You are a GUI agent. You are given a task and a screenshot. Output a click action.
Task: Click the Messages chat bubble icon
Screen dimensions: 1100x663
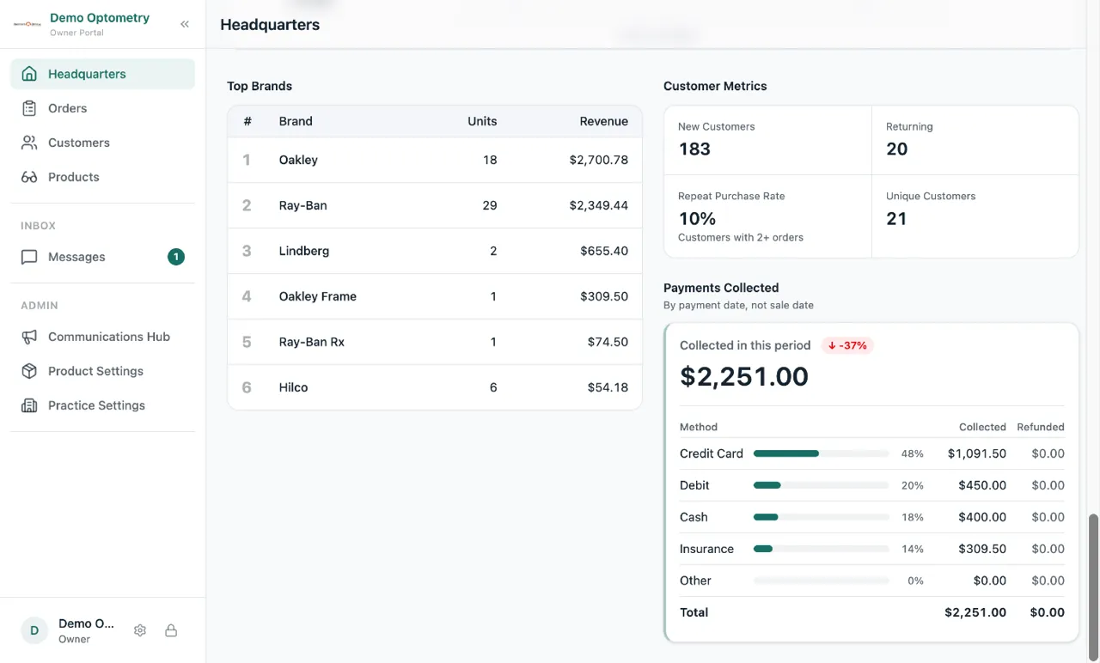[x=29, y=257]
